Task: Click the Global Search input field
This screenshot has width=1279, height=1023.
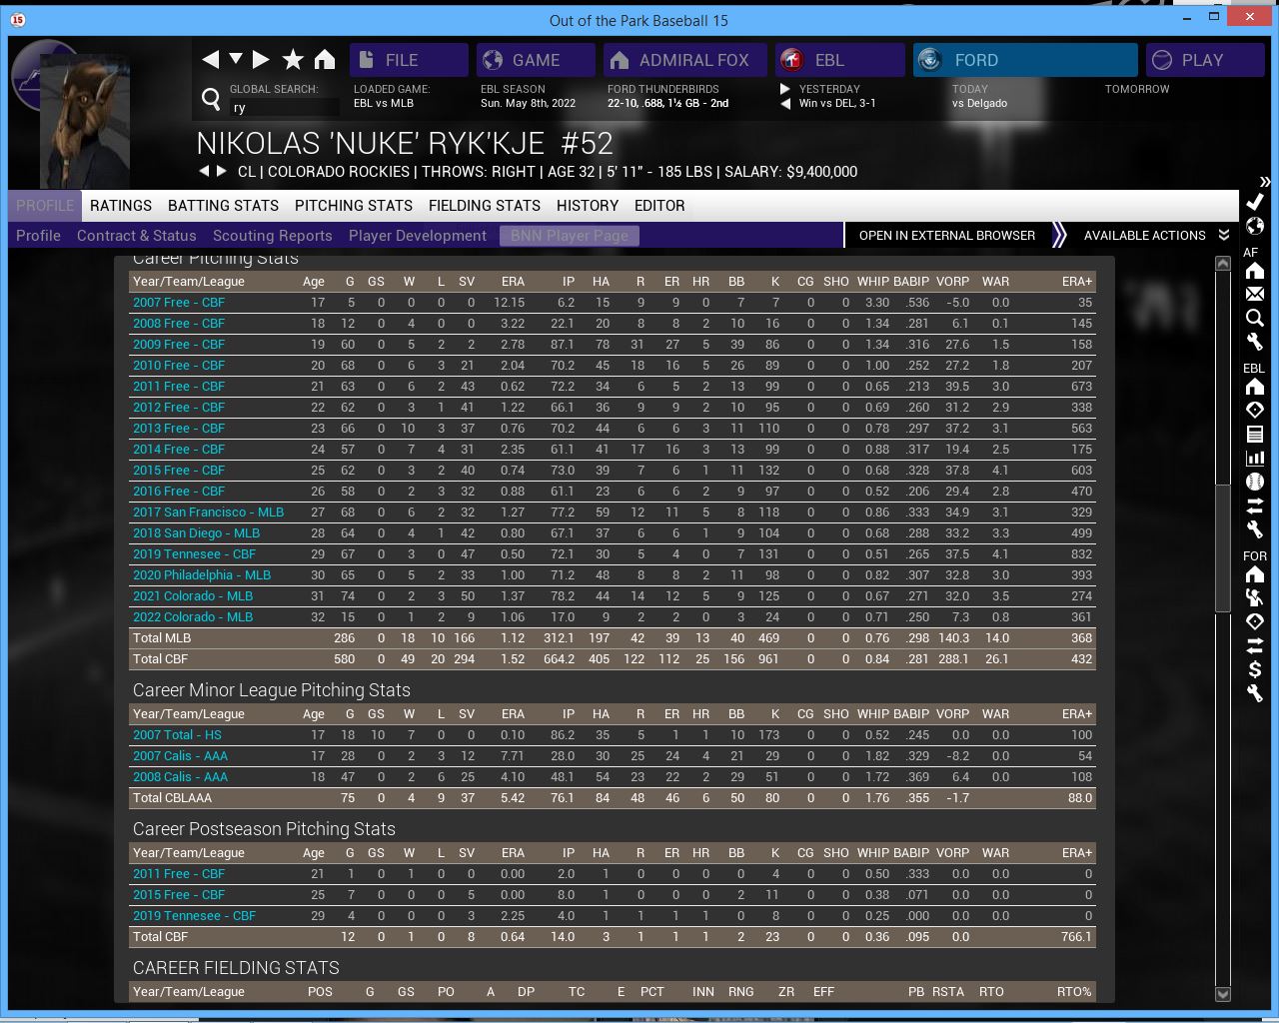Action: click(x=270, y=108)
